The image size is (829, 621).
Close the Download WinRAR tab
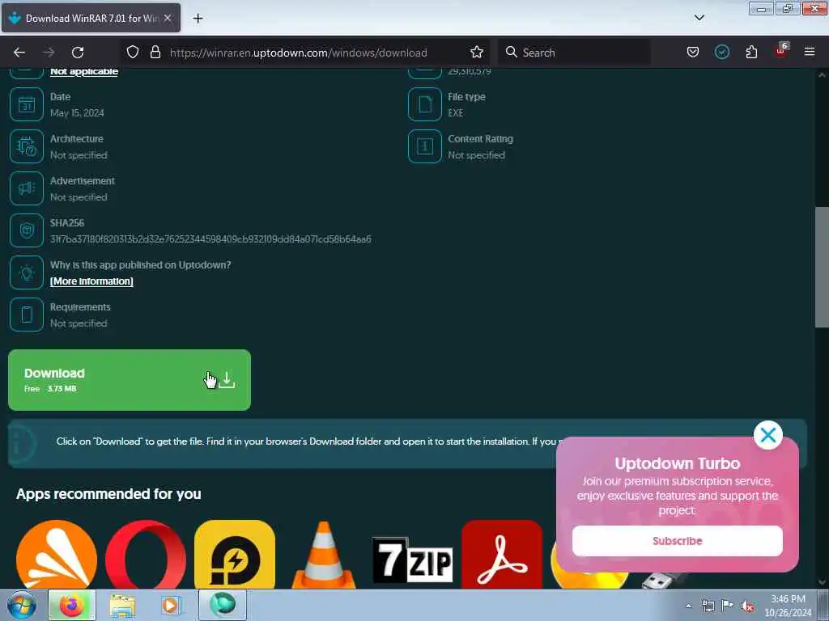click(168, 18)
